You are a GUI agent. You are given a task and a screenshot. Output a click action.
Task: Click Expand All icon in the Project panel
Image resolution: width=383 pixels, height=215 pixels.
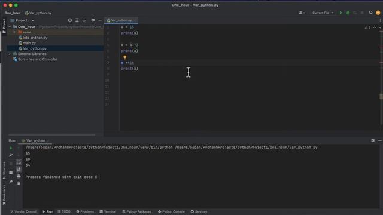pos(77,20)
